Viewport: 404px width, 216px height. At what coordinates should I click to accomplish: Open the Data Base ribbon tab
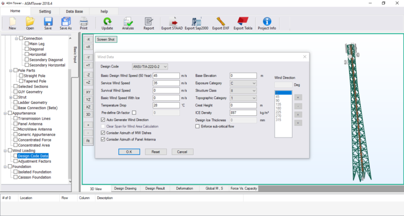75,12
